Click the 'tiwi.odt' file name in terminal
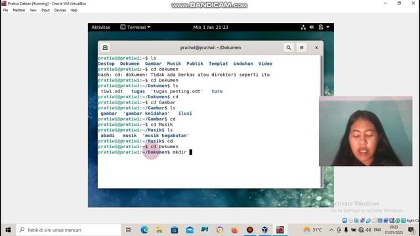The image size is (420, 236). tap(112, 91)
